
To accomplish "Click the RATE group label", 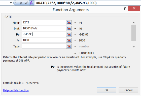I will [x=8, y=17].
